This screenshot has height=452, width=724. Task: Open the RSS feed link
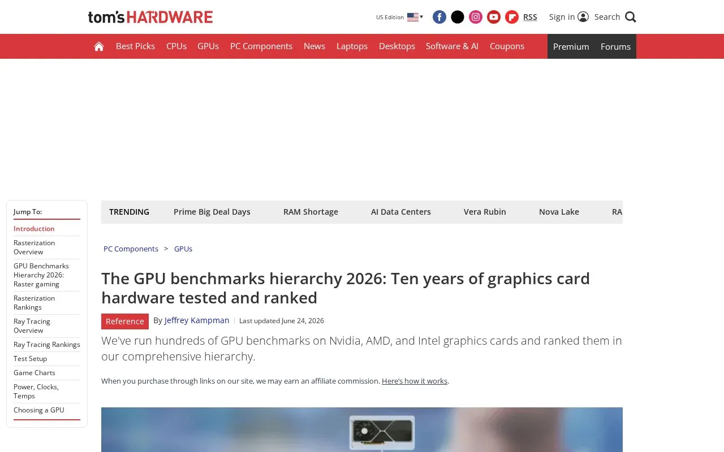point(530,17)
